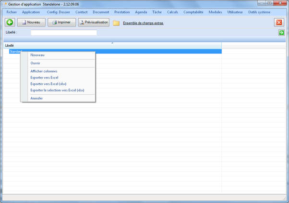Click Exporter la selection vers Excel (xlsx)
This screenshot has width=289, height=203.
57,90
